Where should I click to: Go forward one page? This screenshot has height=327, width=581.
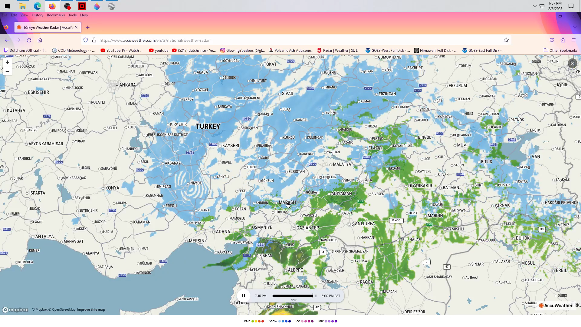tap(18, 40)
